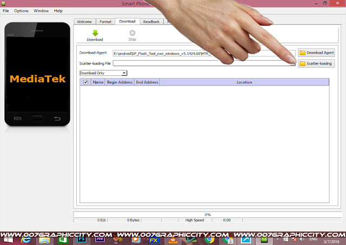Open the Download Only mode dropdown
The image size is (346, 245).
[103, 73]
